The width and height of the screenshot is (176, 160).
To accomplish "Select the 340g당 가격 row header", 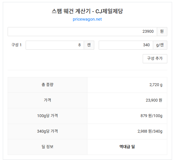I will click(47, 131).
